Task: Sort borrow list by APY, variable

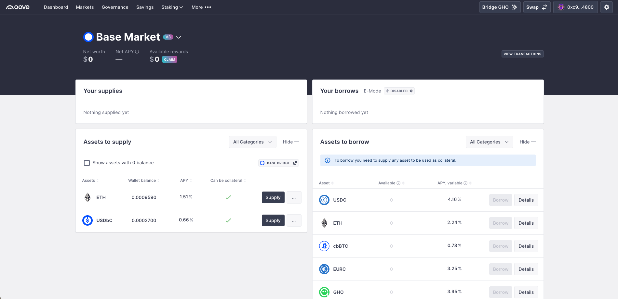Action: tap(454, 183)
